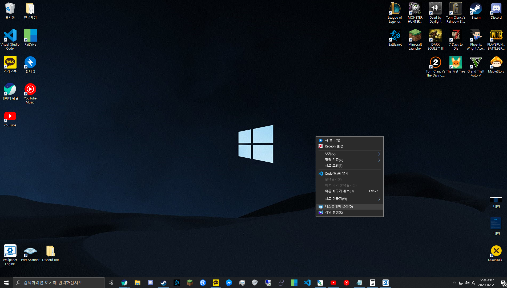Open Messenger from the taskbar
This screenshot has height=288, width=507.
[x=229, y=283]
